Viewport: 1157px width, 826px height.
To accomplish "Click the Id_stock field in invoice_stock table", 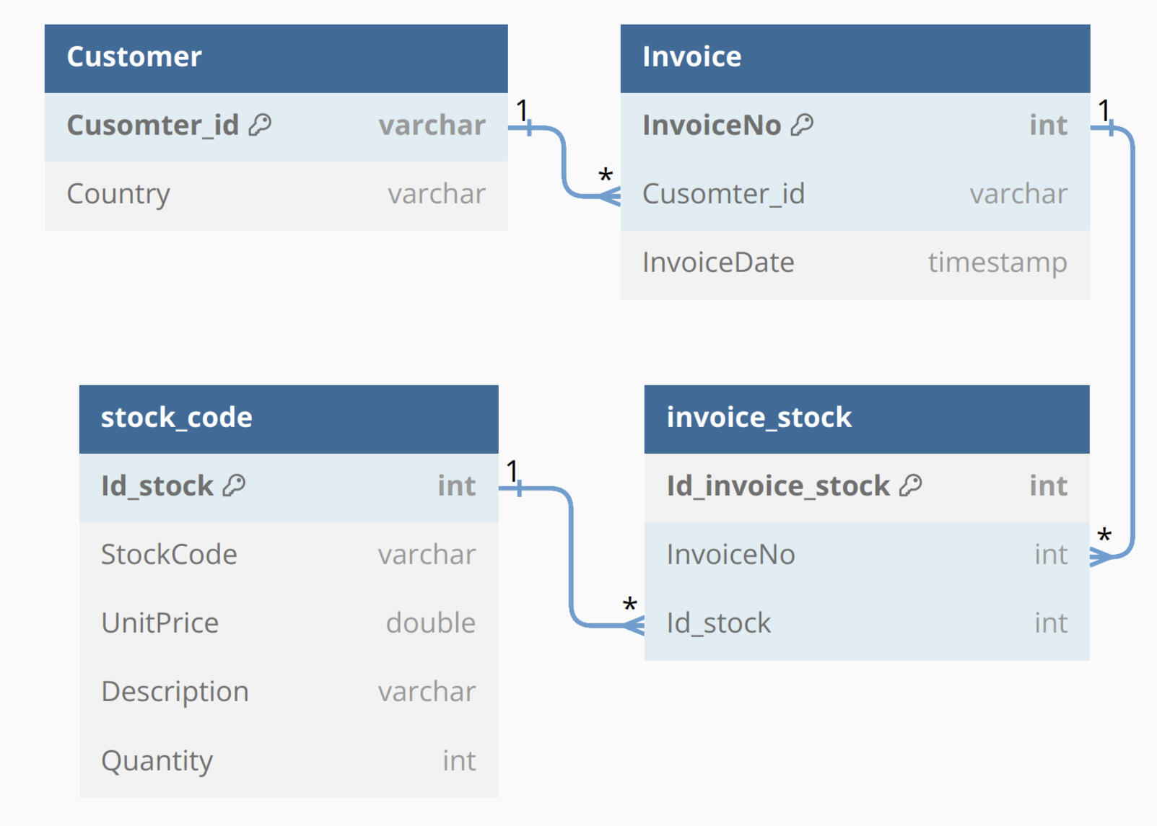I will pos(719,623).
